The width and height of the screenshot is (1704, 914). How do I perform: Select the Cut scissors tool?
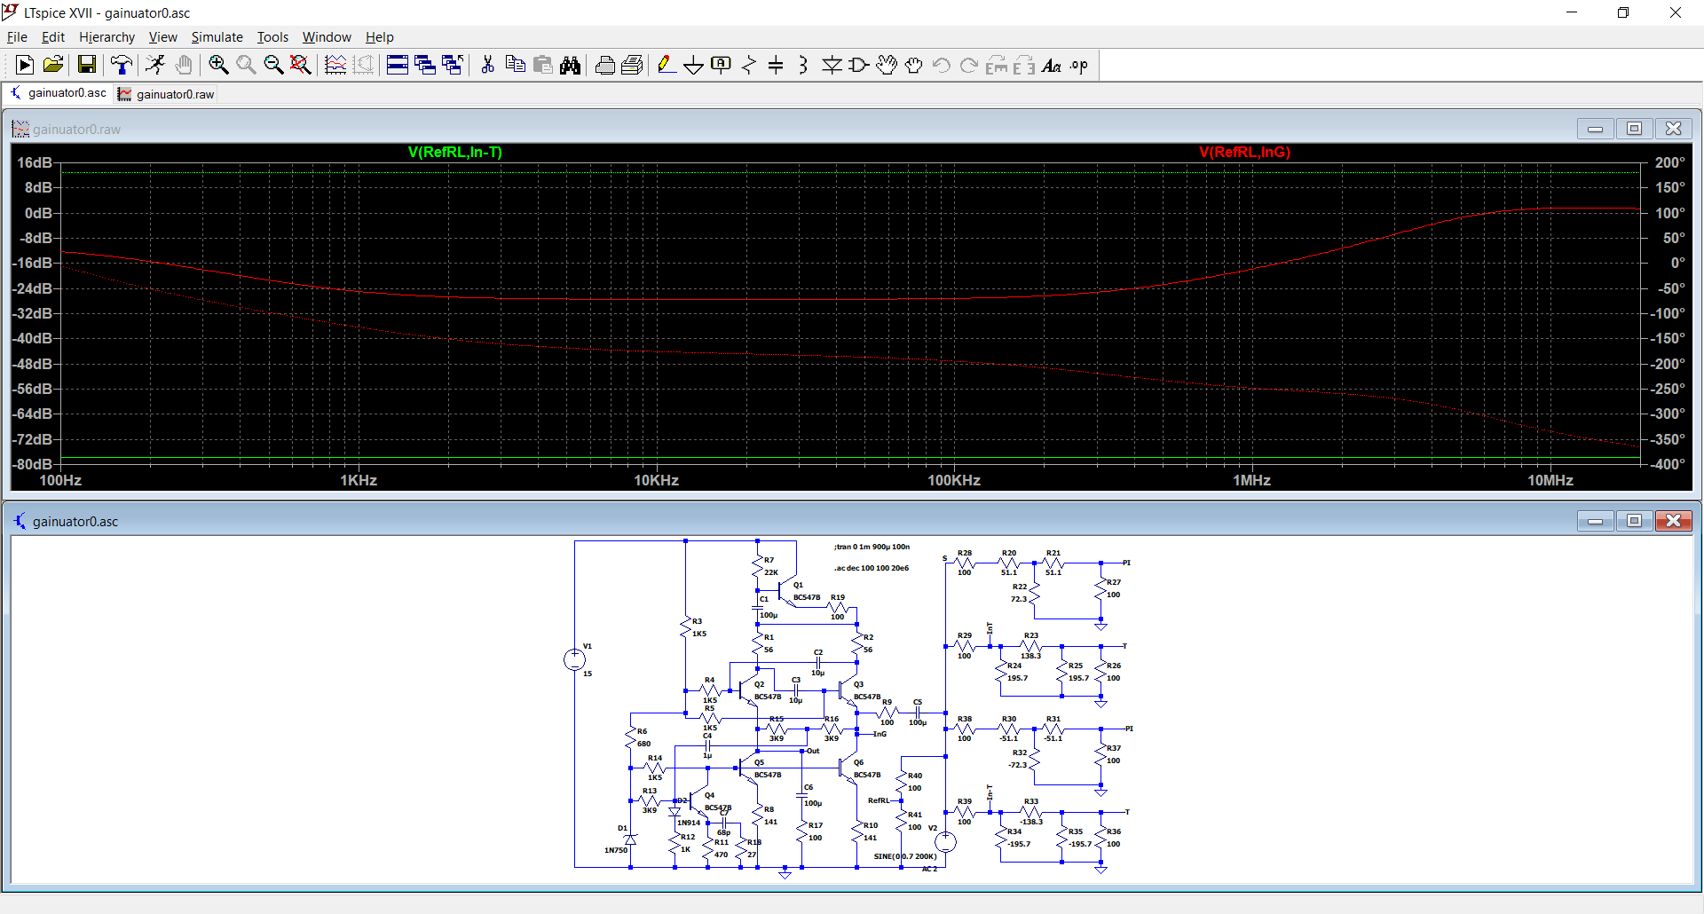click(x=487, y=65)
